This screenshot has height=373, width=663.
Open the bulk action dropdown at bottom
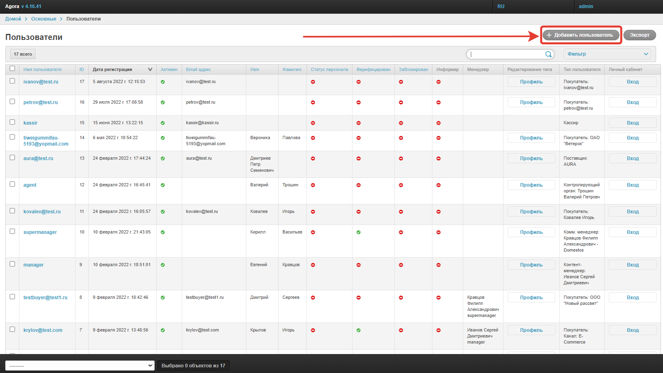tap(80, 366)
